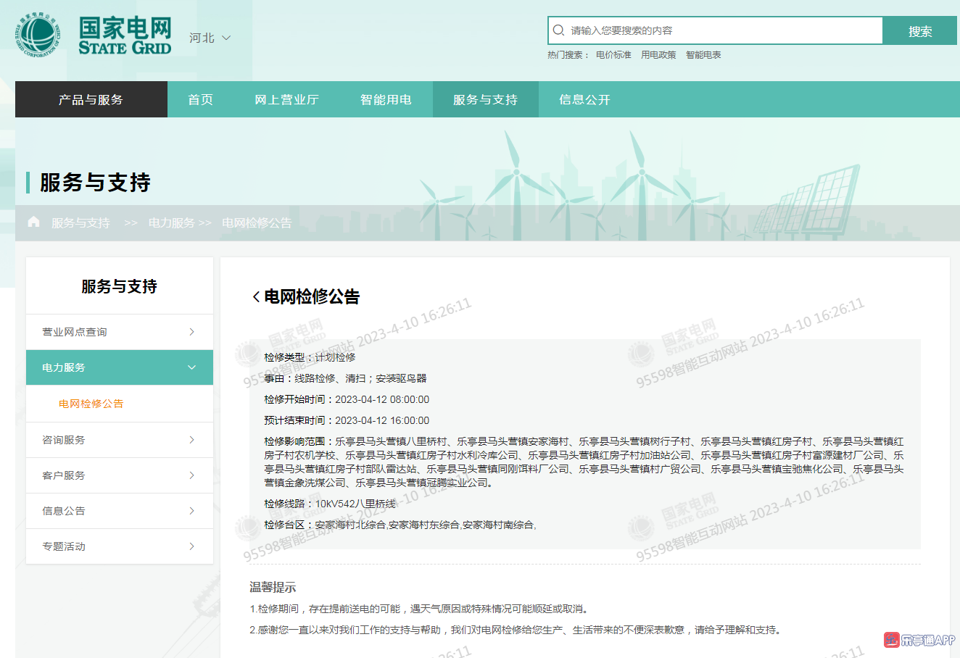Screen dimensions: 960x658
Task: Collapse the 电力服务 sidebar section
Action: coord(191,367)
